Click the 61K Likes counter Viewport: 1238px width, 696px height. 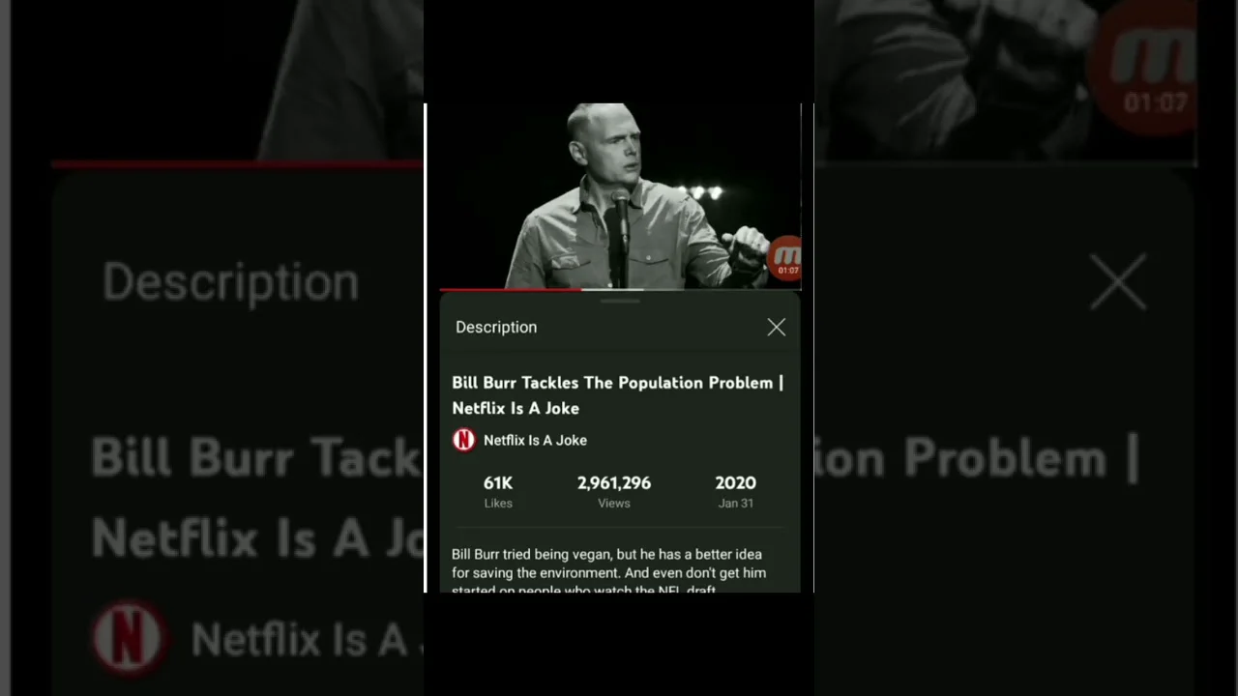click(x=498, y=491)
